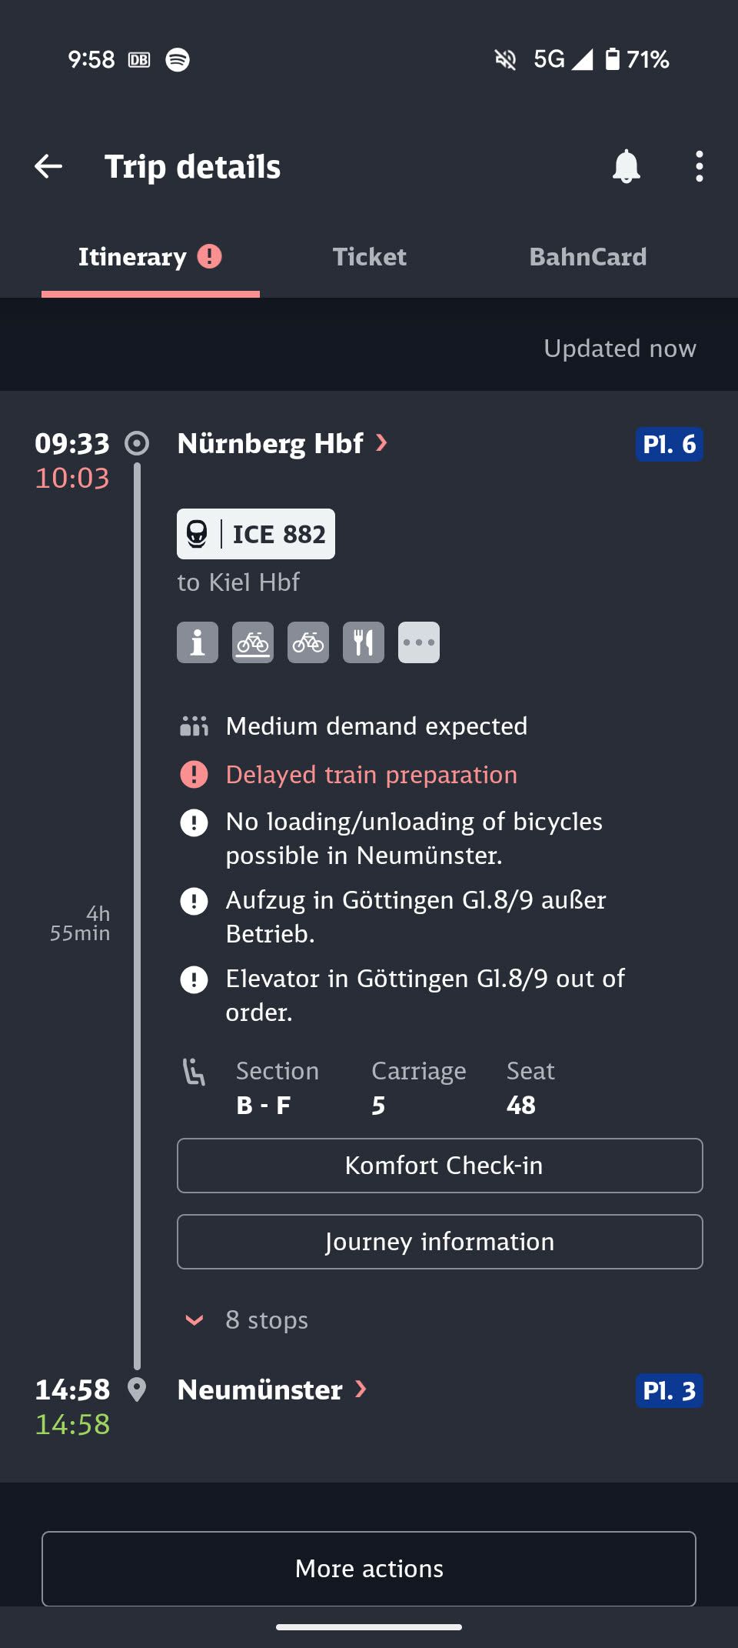This screenshot has width=738, height=1648.
Task: Open the three-dot overflow menu
Action: click(699, 166)
